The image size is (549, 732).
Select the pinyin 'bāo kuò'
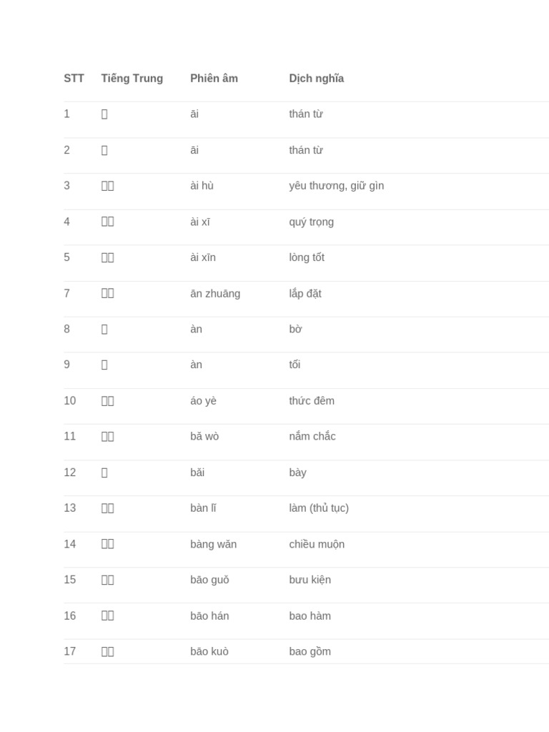tap(209, 651)
